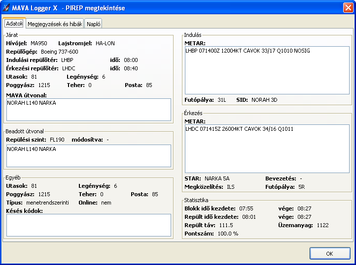Click the Online value nem
This screenshot has width=356, height=265.
106,203
